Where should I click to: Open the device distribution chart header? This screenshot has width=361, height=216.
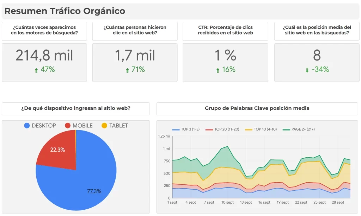pos(76,109)
